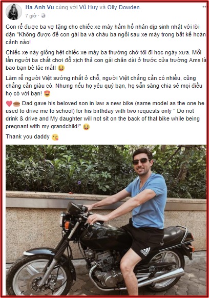The height and width of the screenshot is (298, 210).
Task: Click the Adidas logo on the shorts
Action: [145, 251]
